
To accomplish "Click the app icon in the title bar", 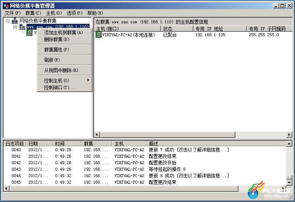I will coord(6,6).
